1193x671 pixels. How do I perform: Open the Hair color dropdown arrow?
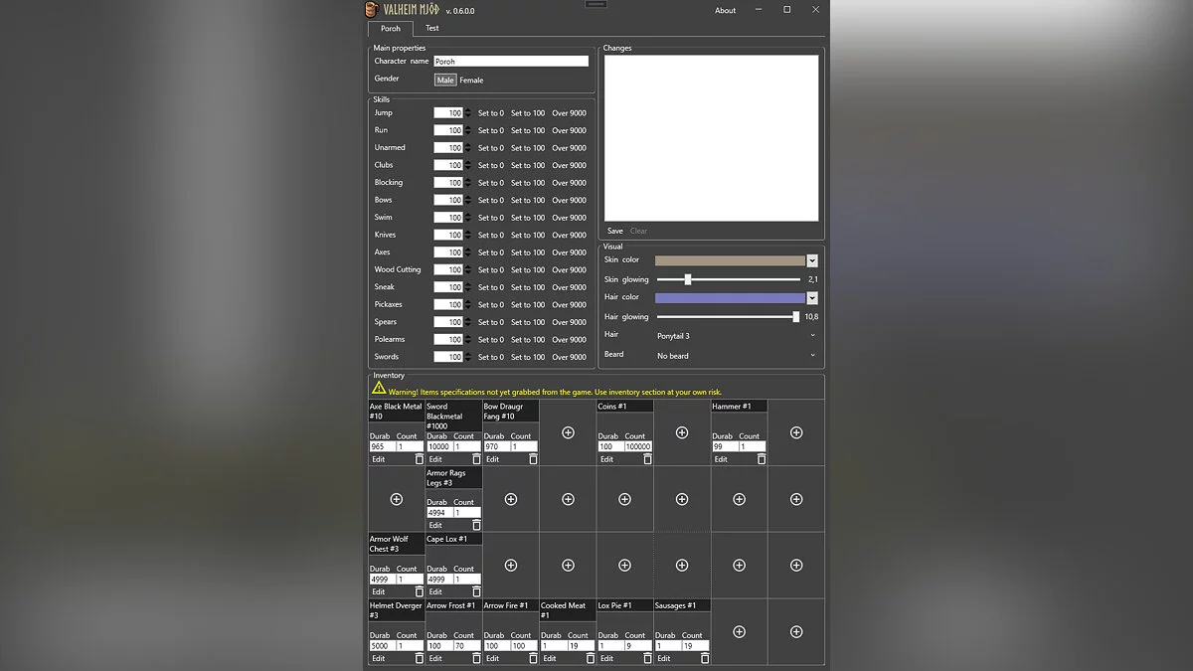(x=812, y=298)
